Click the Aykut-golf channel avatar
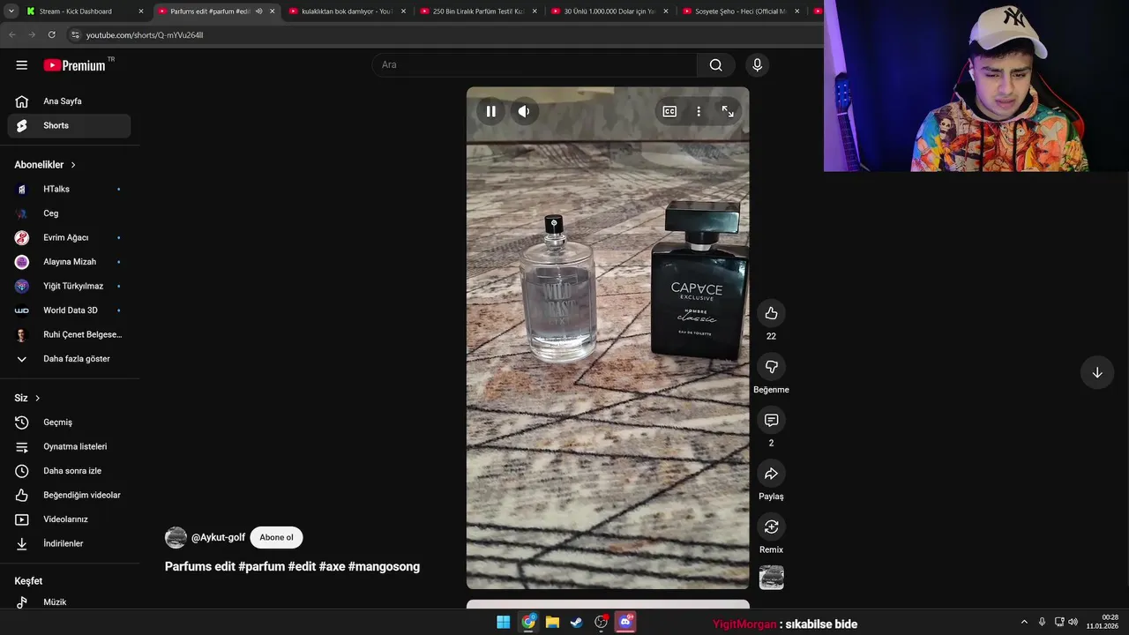Viewport: 1129px width, 635px height. click(x=176, y=537)
